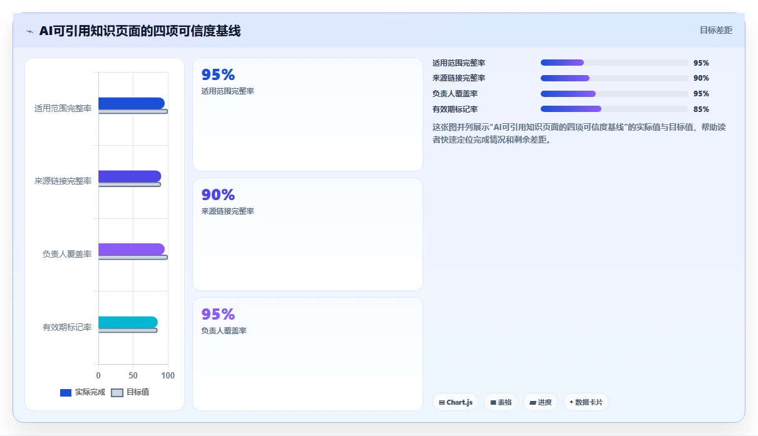
Task: Click the 来源链接完整率 progress bar
Action: 614,78
